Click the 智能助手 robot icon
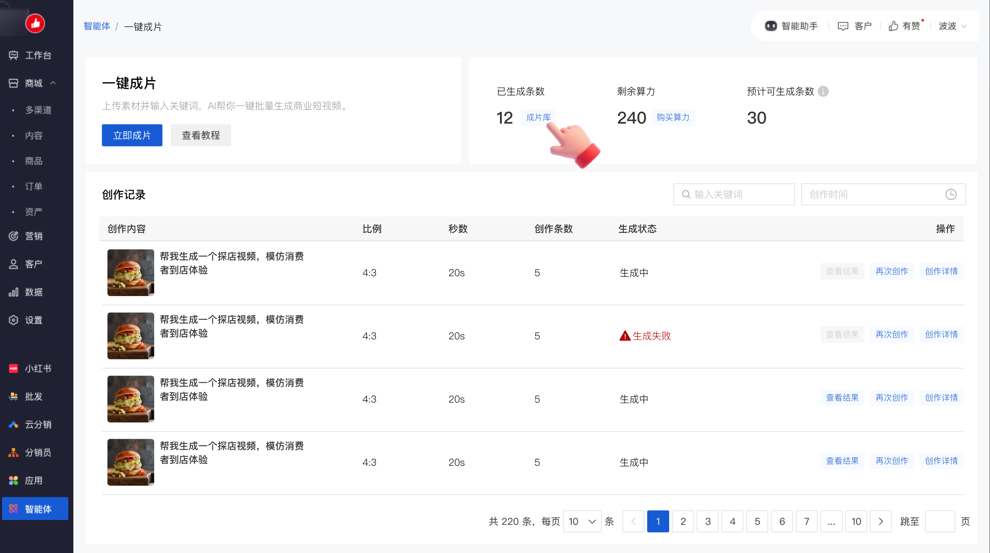The height and width of the screenshot is (553, 990). pos(771,26)
